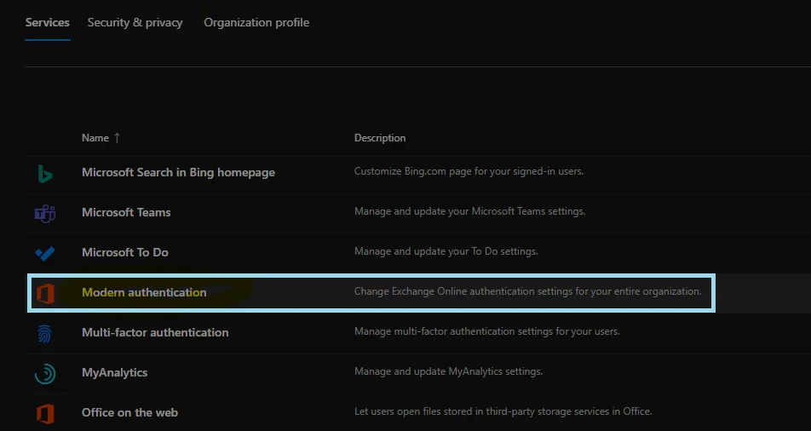Open Multi-factor authentication settings
This screenshot has width=811, height=431.
[155, 332]
